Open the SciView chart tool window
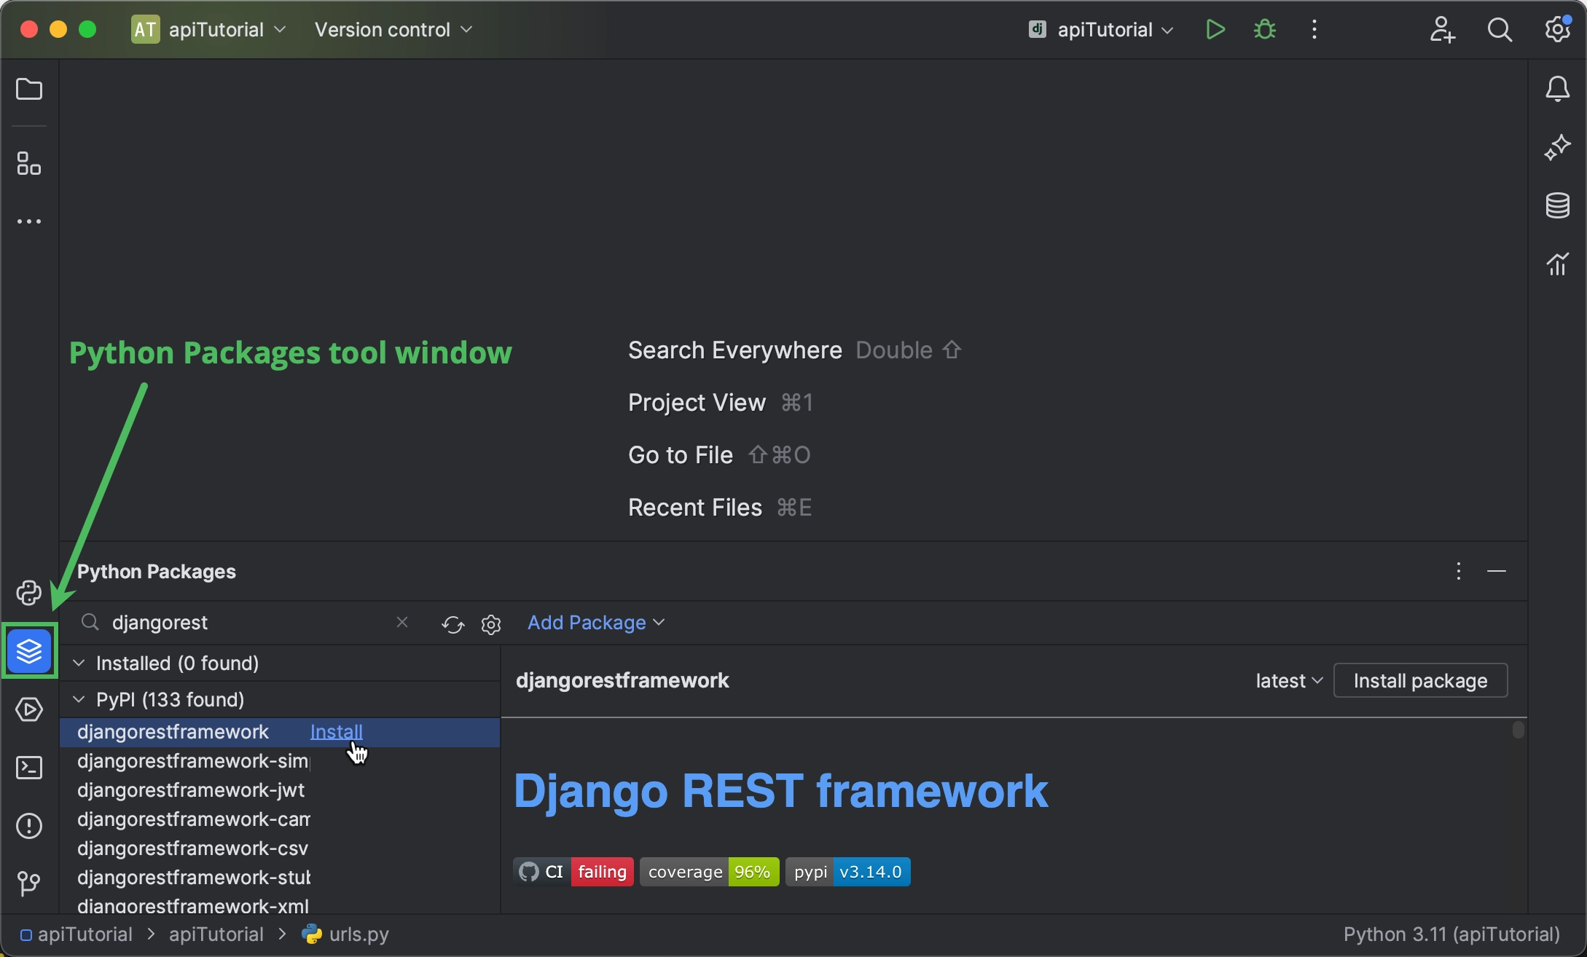Image resolution: width=1587 pixels, height=957 pixels. click(x=1557, y=264)
